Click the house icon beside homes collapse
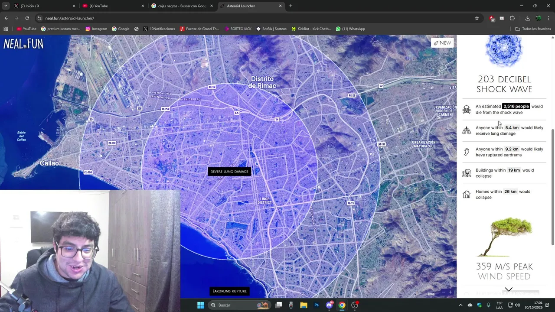 click(x=467, y=195)
